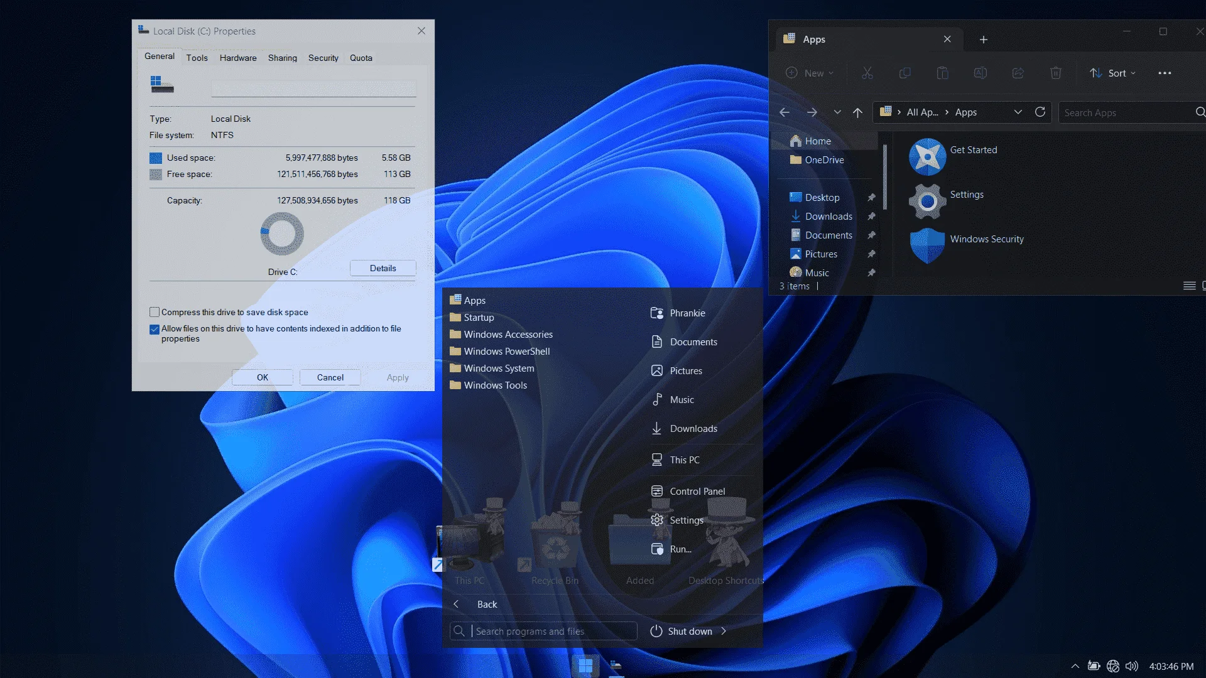Screen dimensions: 1206x678
Task: Expand the Windows PowerShell folder
Action: 500,352
